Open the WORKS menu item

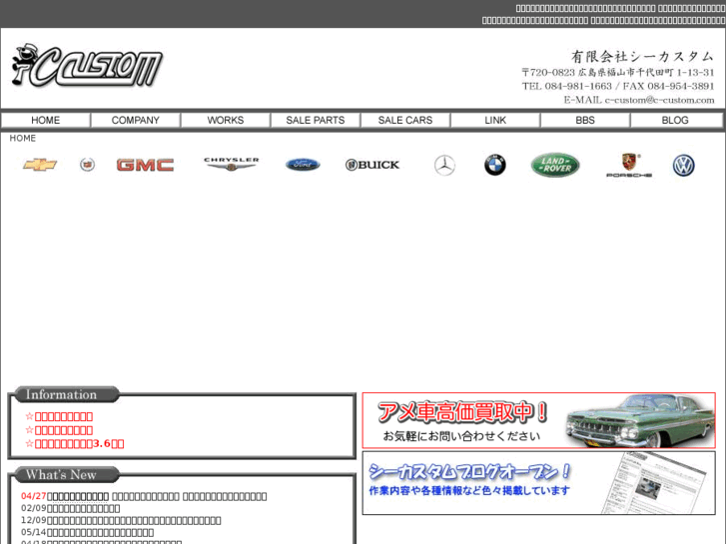226,121
